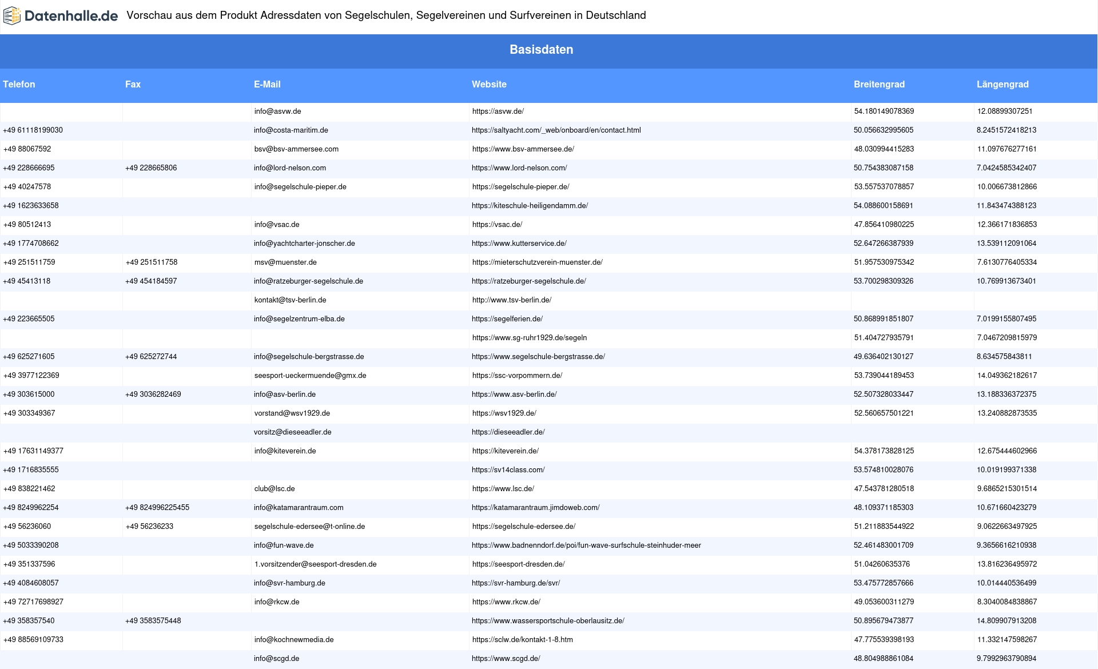Open https://www.lsc.de/ link
The width and height of the screenshot is (1098, 669).
[503, 489]
